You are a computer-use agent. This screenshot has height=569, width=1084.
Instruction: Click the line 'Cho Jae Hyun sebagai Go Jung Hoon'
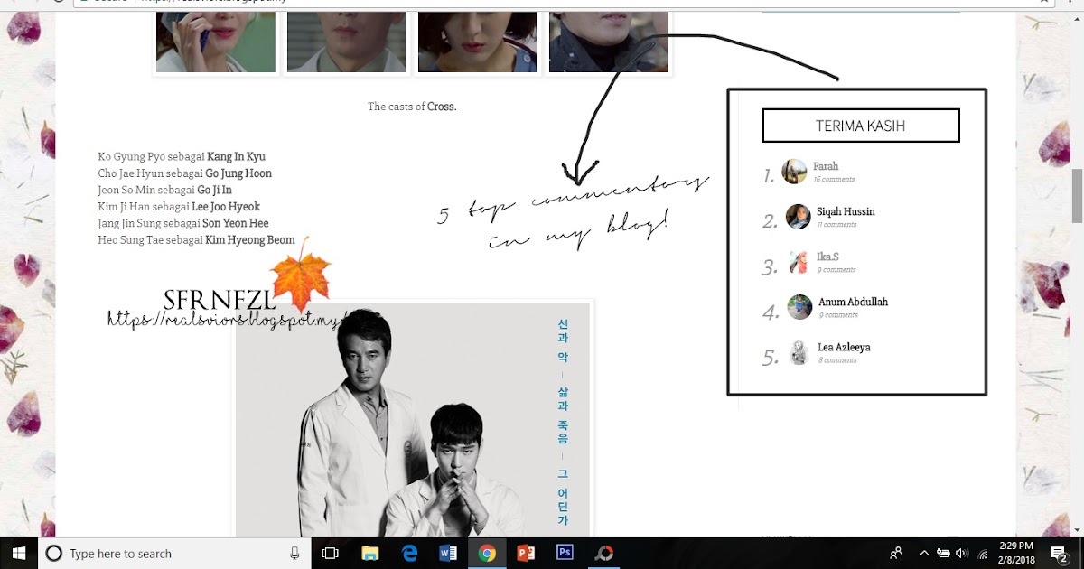click(185, 173)
